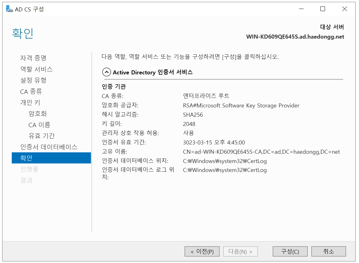Viewport: 359px width, 263px height.
Task: Click the instruction text about clicking [구성]
Action: coord(190,57)
